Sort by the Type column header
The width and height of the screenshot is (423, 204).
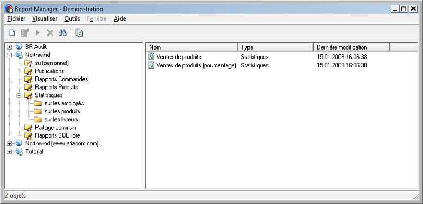[x=275, y=47]
